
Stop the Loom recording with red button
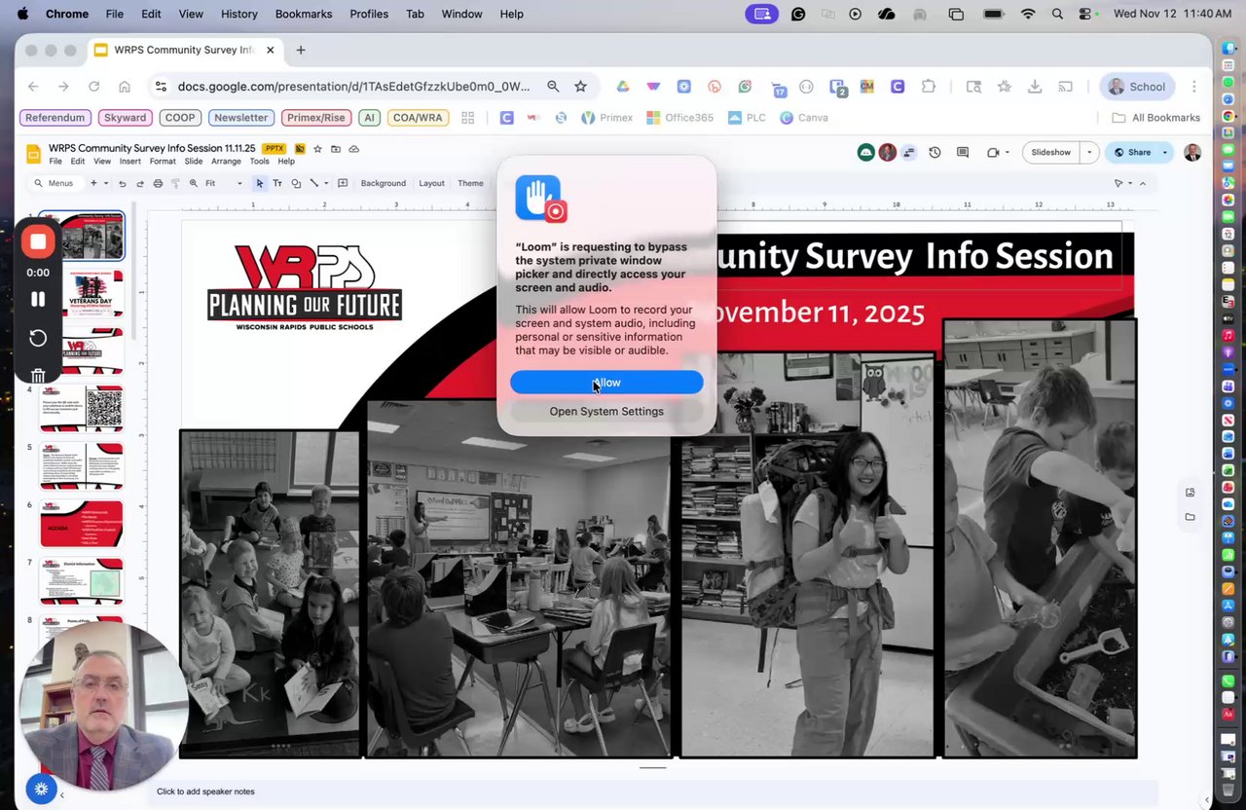(38, 241)
